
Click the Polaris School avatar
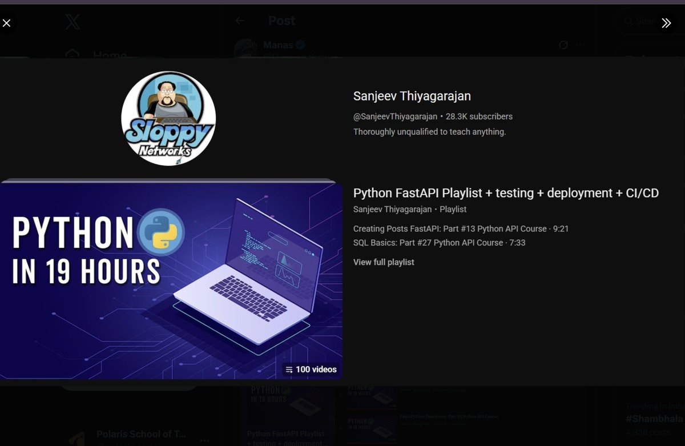(x=76, y=439)
